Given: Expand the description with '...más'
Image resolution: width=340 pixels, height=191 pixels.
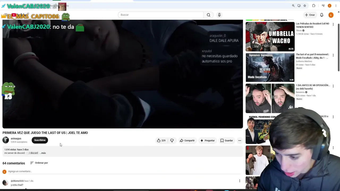Looking at the screenshot, I should point(43,153).
